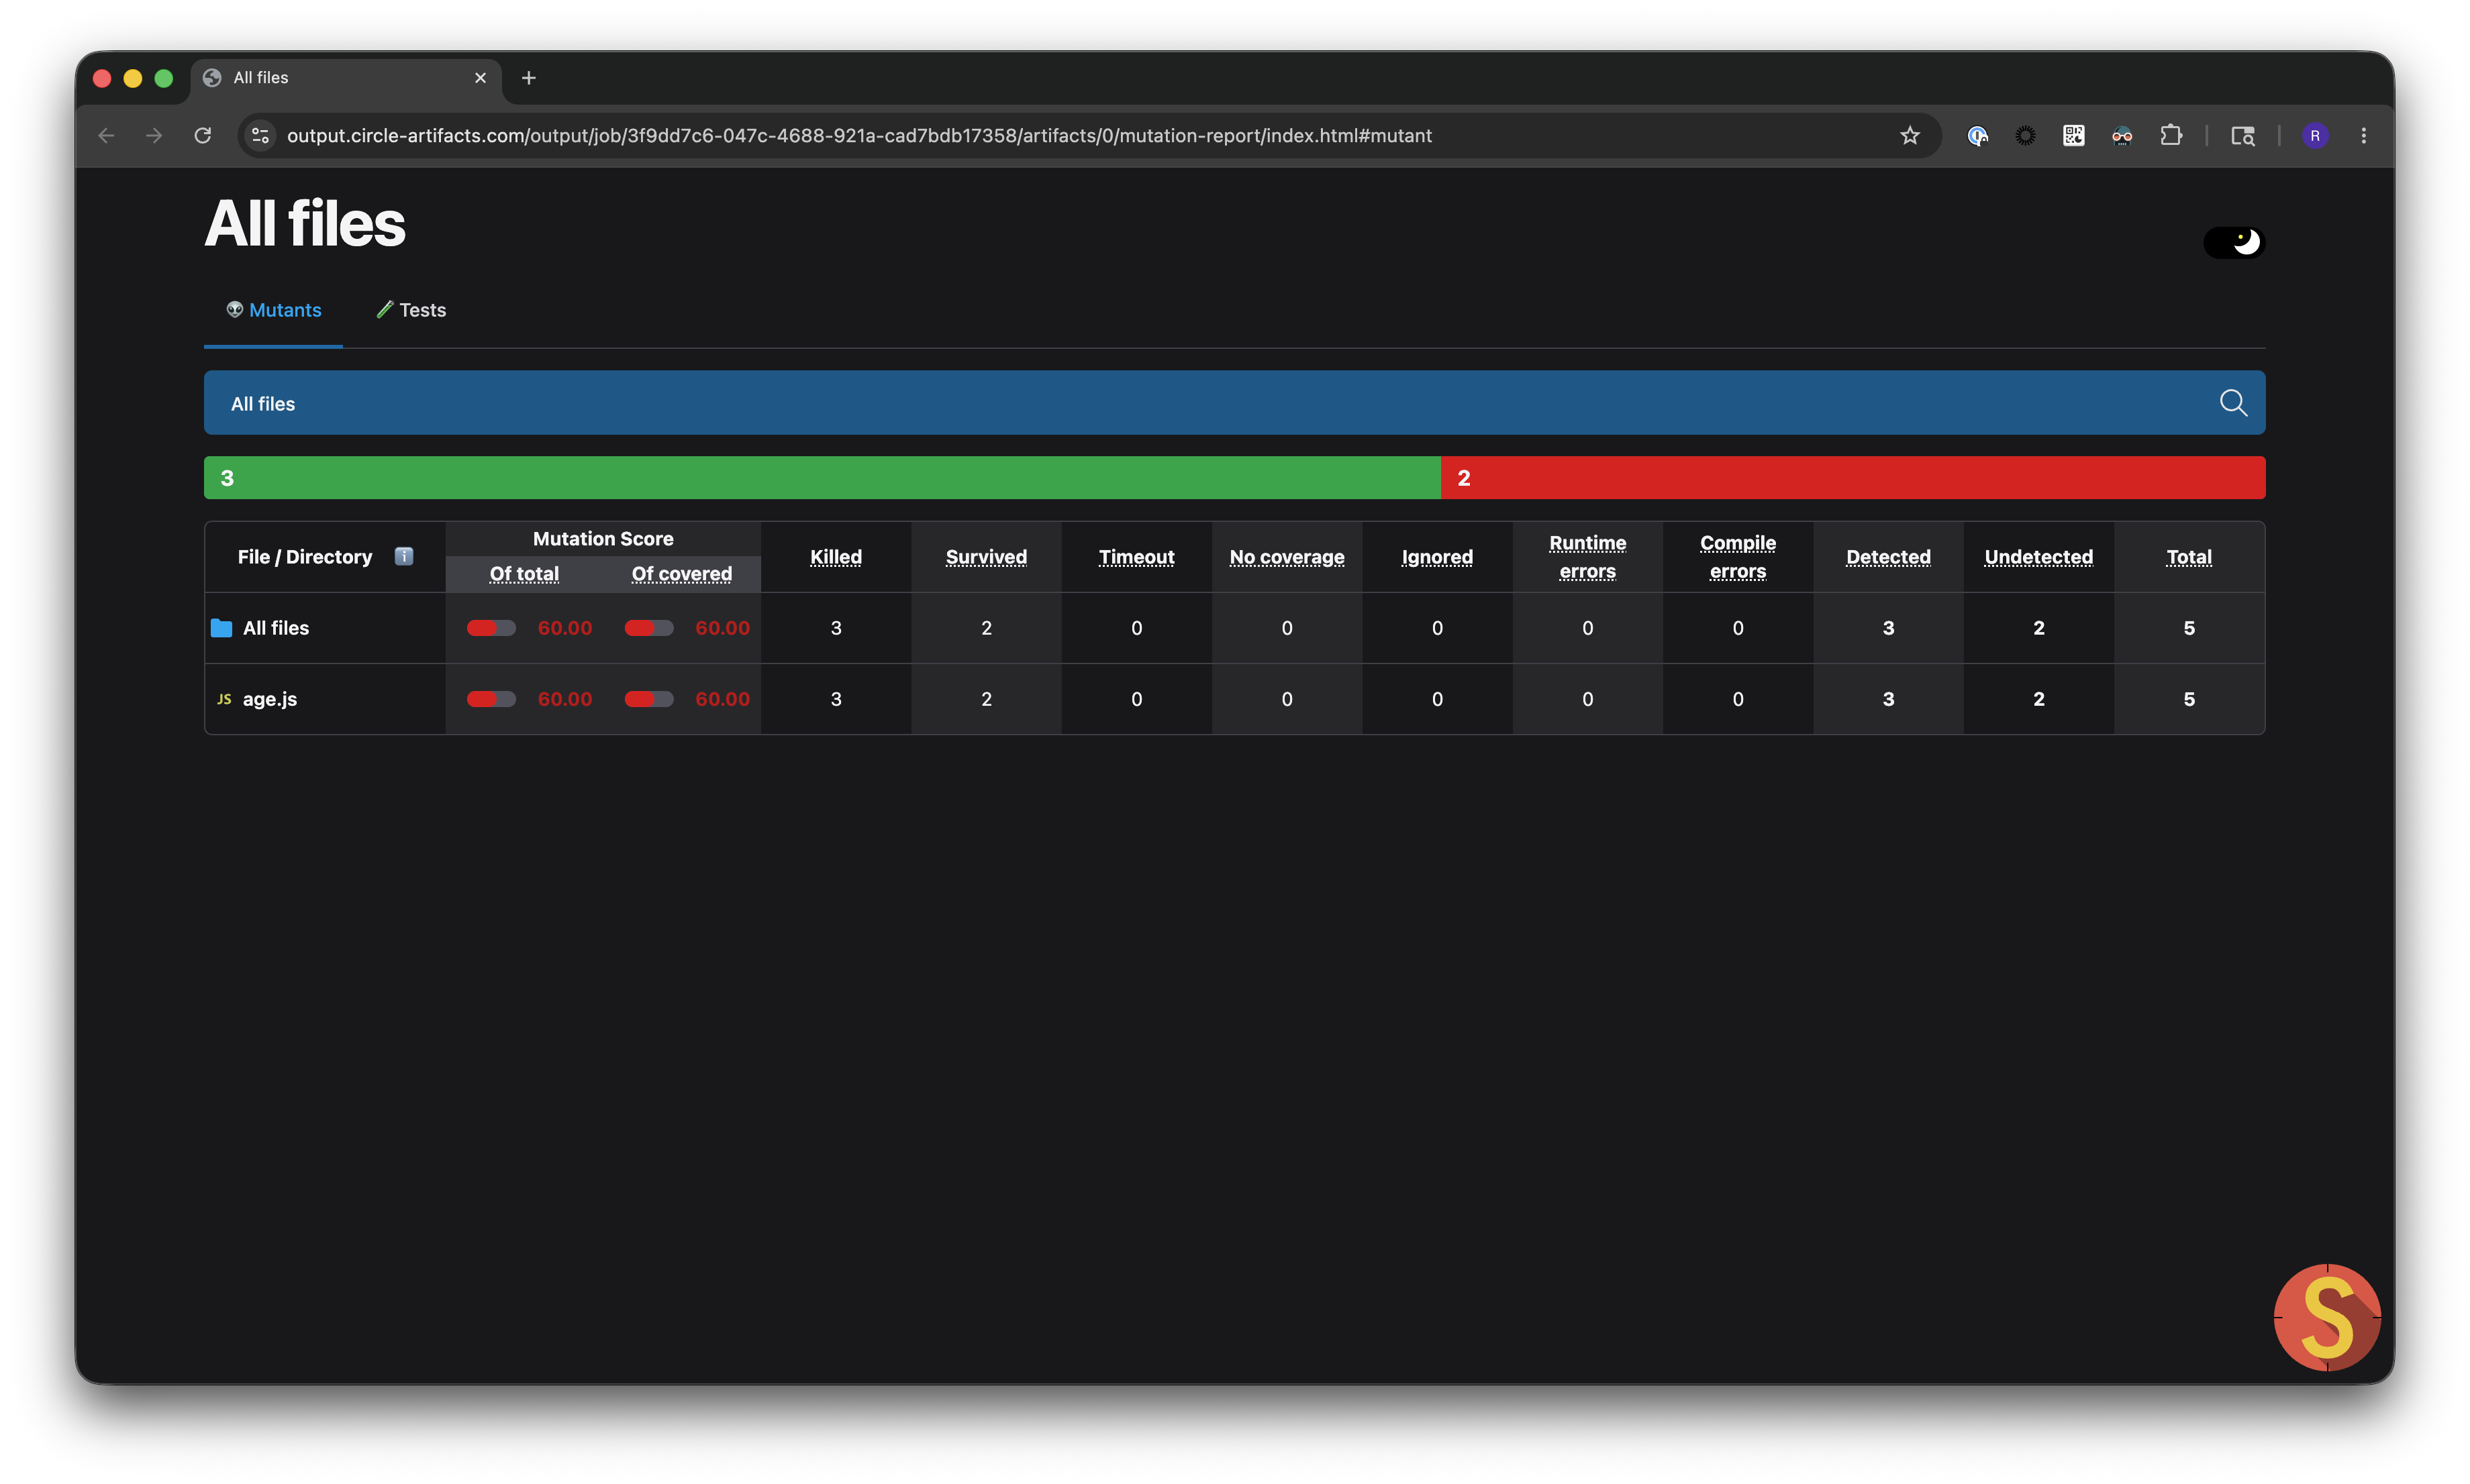2470x1484 pixels.
Task: Click the age.js of-total score progress bar
Action: coord(491,699)
